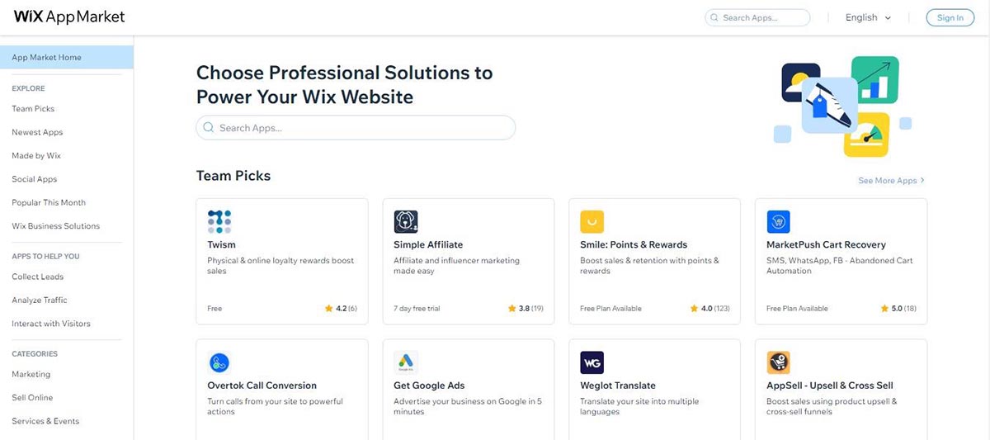Open the Made by Wix section

click(36, 156)
